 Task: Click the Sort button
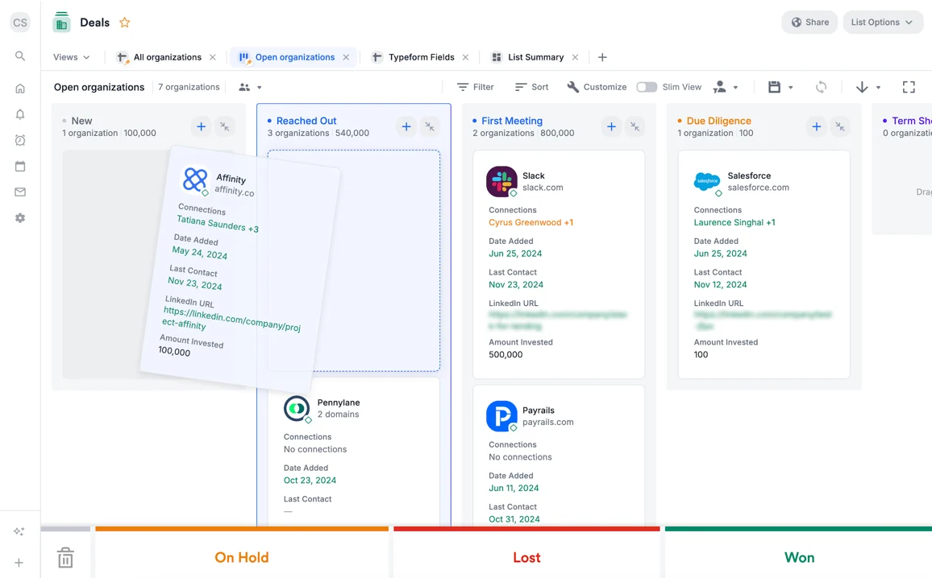coord(531,87)
